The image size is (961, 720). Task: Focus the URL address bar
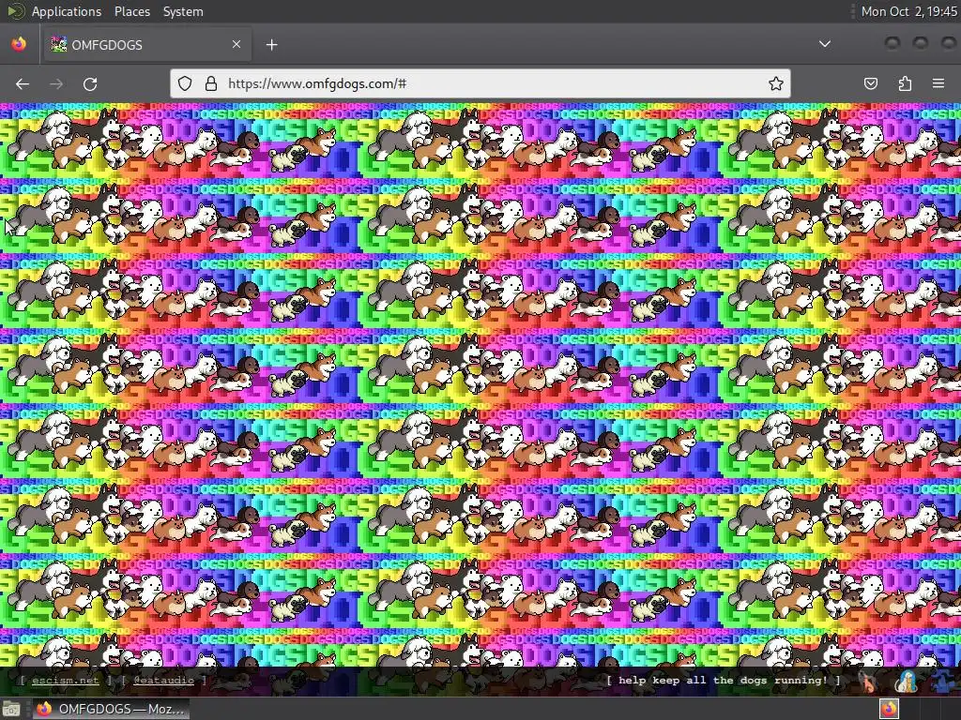point(480,83)
